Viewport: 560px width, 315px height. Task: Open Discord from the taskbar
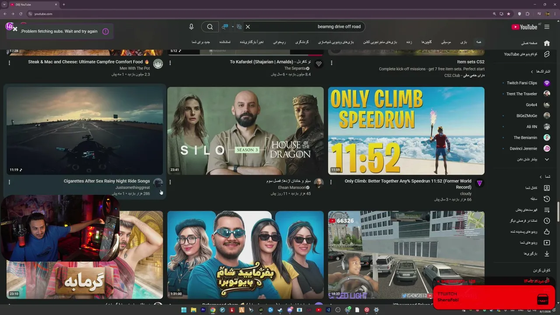tap(290, 310)
